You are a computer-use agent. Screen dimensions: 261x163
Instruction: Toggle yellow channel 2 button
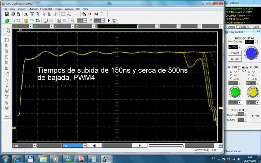26,21
